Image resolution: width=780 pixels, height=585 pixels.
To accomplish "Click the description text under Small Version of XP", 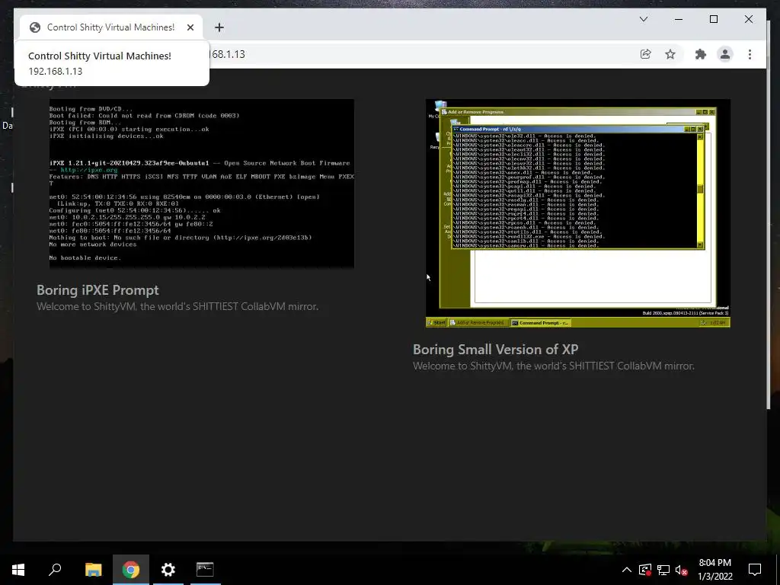I will click(x=554, y=366).
